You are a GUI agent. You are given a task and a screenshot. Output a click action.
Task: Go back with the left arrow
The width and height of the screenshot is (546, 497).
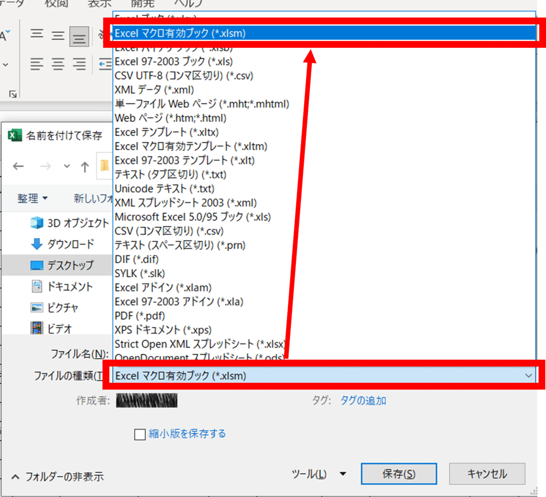click(18, 166)
